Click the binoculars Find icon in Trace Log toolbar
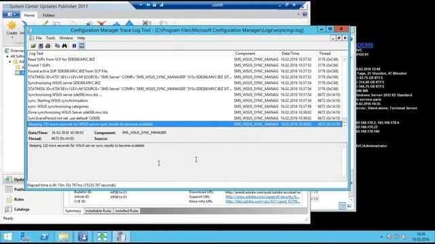435x244 pixels. click(x=65, y=46)
